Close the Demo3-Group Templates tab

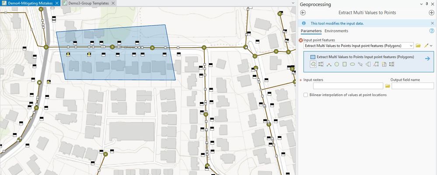[113, 3]
